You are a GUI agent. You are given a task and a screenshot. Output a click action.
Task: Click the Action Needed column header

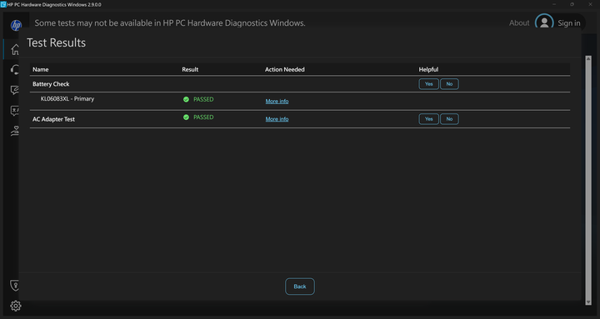[x=285, y=69]
